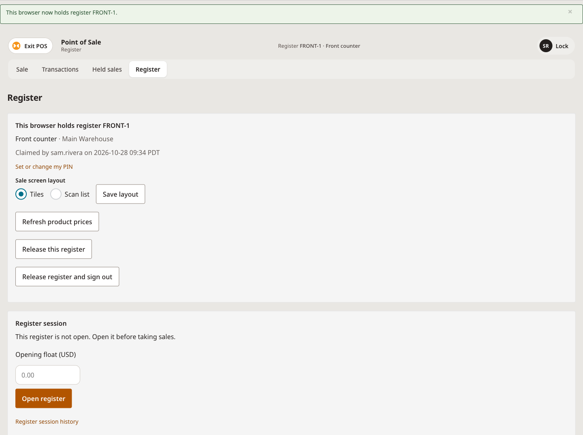
Task: Click the 'Register FRONT-1 · Front counter' header text
Action: [319, 46]
